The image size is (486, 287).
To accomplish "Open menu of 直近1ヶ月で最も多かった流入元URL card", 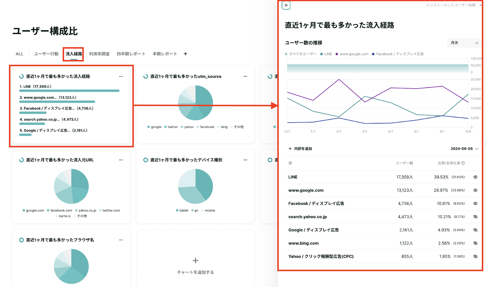I will [121, 160].
